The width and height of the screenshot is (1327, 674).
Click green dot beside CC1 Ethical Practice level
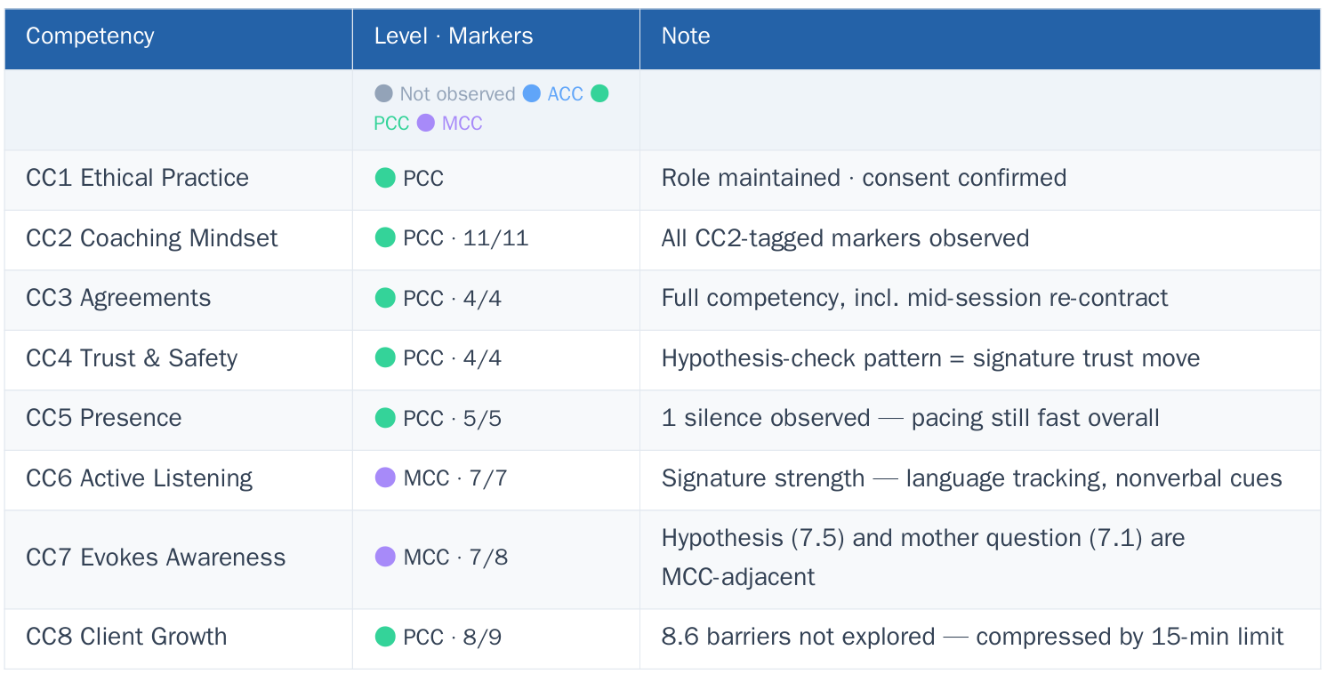click(x=385, y=178)
